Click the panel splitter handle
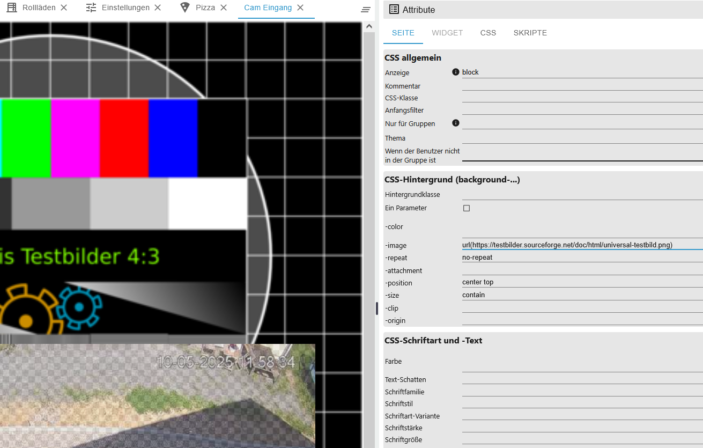This screenshot has width=703, height=448. click(x=377, y=309)
